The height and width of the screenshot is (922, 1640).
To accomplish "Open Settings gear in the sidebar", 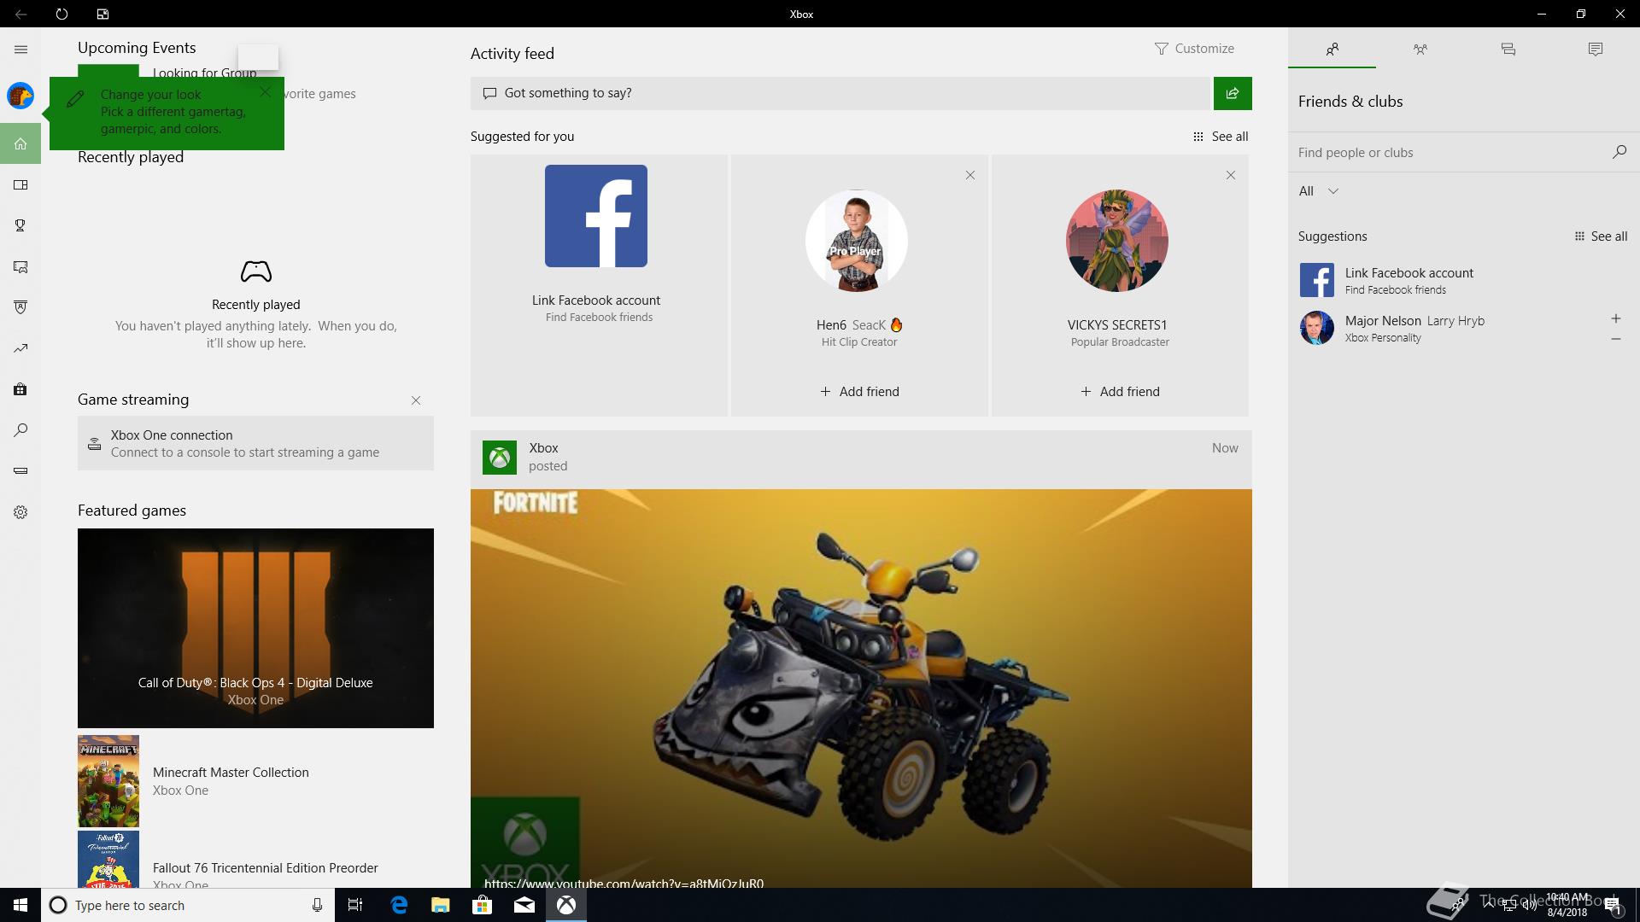I will pos(20,512).
